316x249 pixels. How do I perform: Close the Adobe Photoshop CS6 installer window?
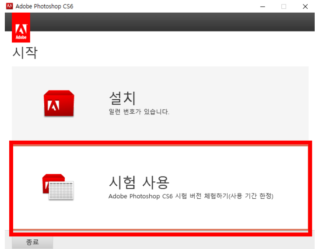pyautogui.click(x=305, y=7)
